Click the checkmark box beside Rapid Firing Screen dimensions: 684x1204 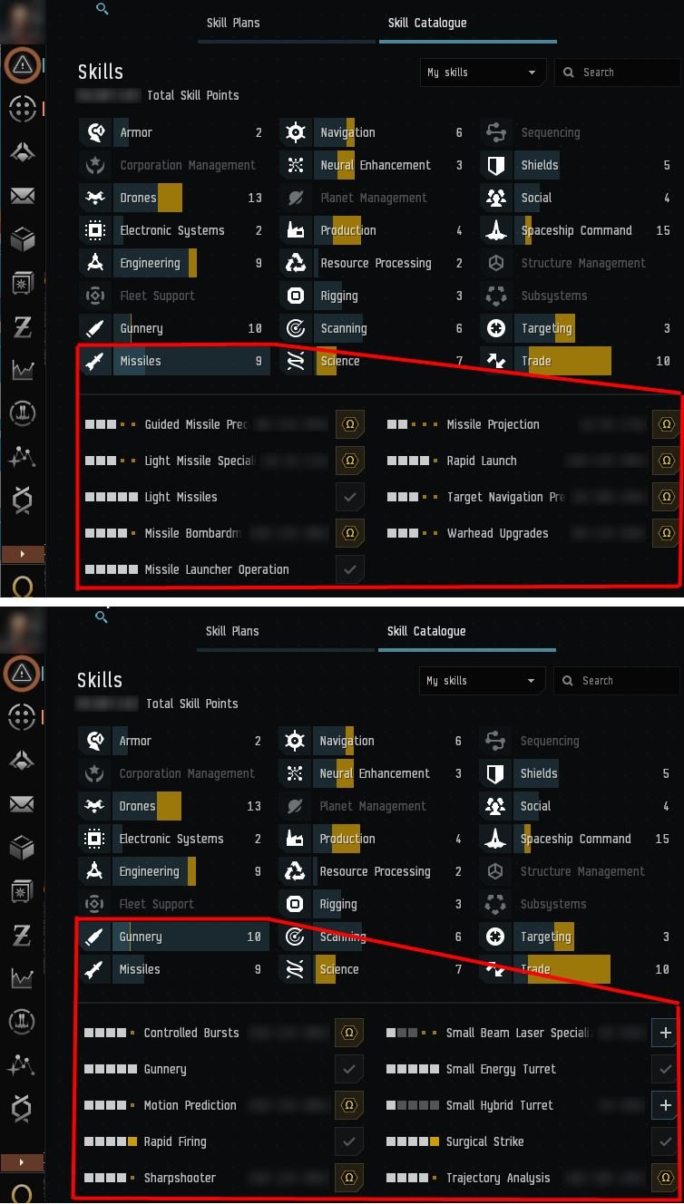(x=348, y=1141)
